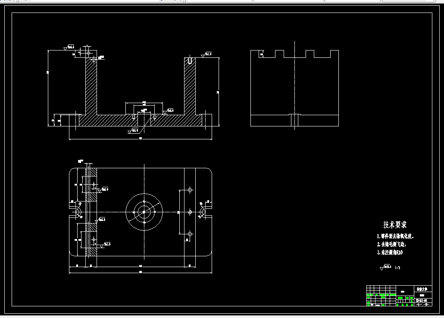The height and width of the screenshot is (318, 444).
Task: Select the hatched right wall in section view
Action: [x=190, y=86]
